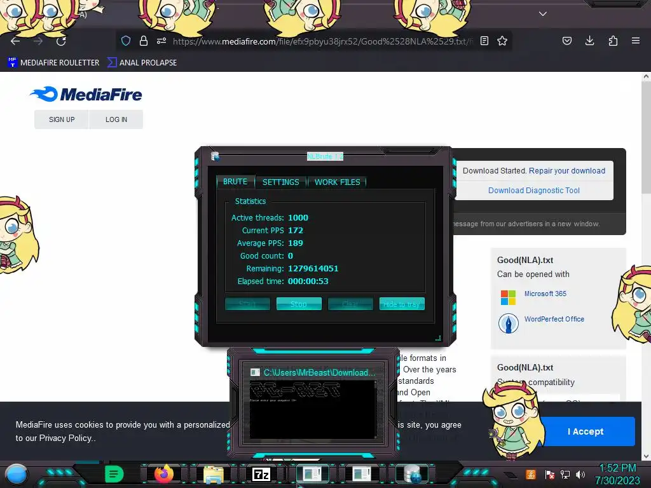This screenshot has width=651, height=488.
Task: Go back with the browser back arrow
Action: point(15,41)
